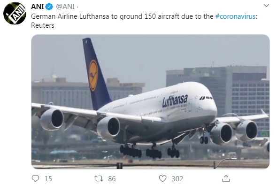
Task: Expand the tweet options chevron menu
Action: 266,6
